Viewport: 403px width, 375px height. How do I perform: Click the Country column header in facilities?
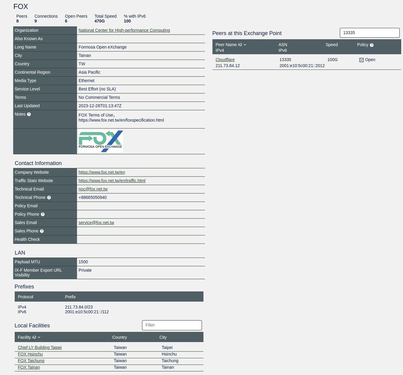click(120, 337)
